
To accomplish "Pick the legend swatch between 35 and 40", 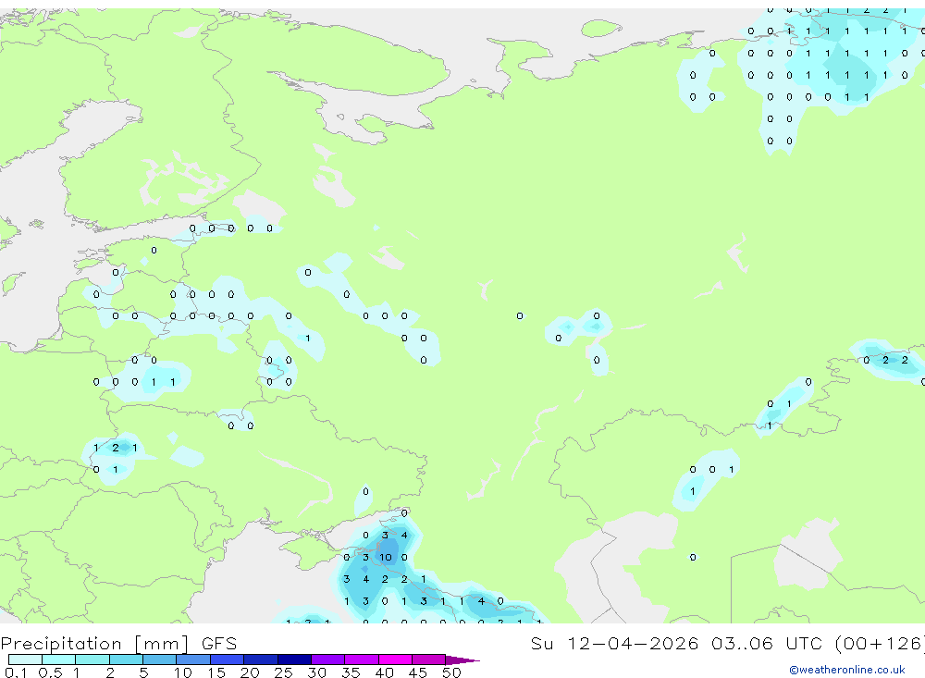I will click(362, 660).
